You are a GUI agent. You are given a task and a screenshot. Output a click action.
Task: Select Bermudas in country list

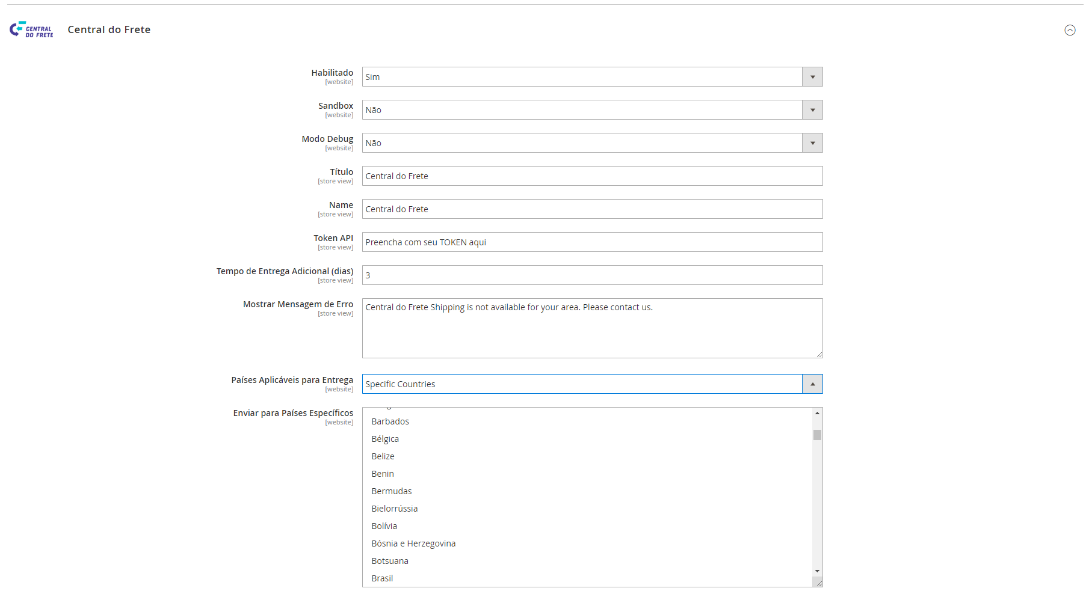587,491
